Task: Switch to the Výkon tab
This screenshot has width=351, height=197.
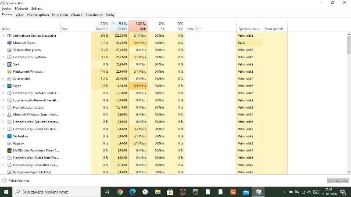Action: click(20, 15)
